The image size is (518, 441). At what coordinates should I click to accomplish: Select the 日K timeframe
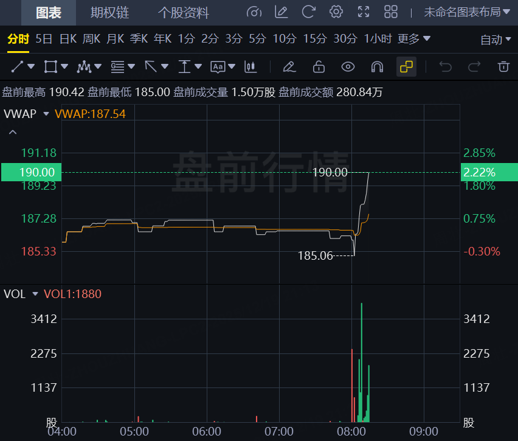point(68,39)
